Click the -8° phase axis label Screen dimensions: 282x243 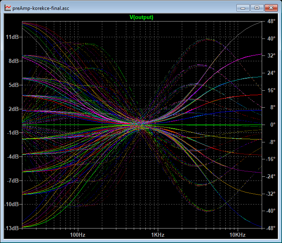(x=272, y=142)
